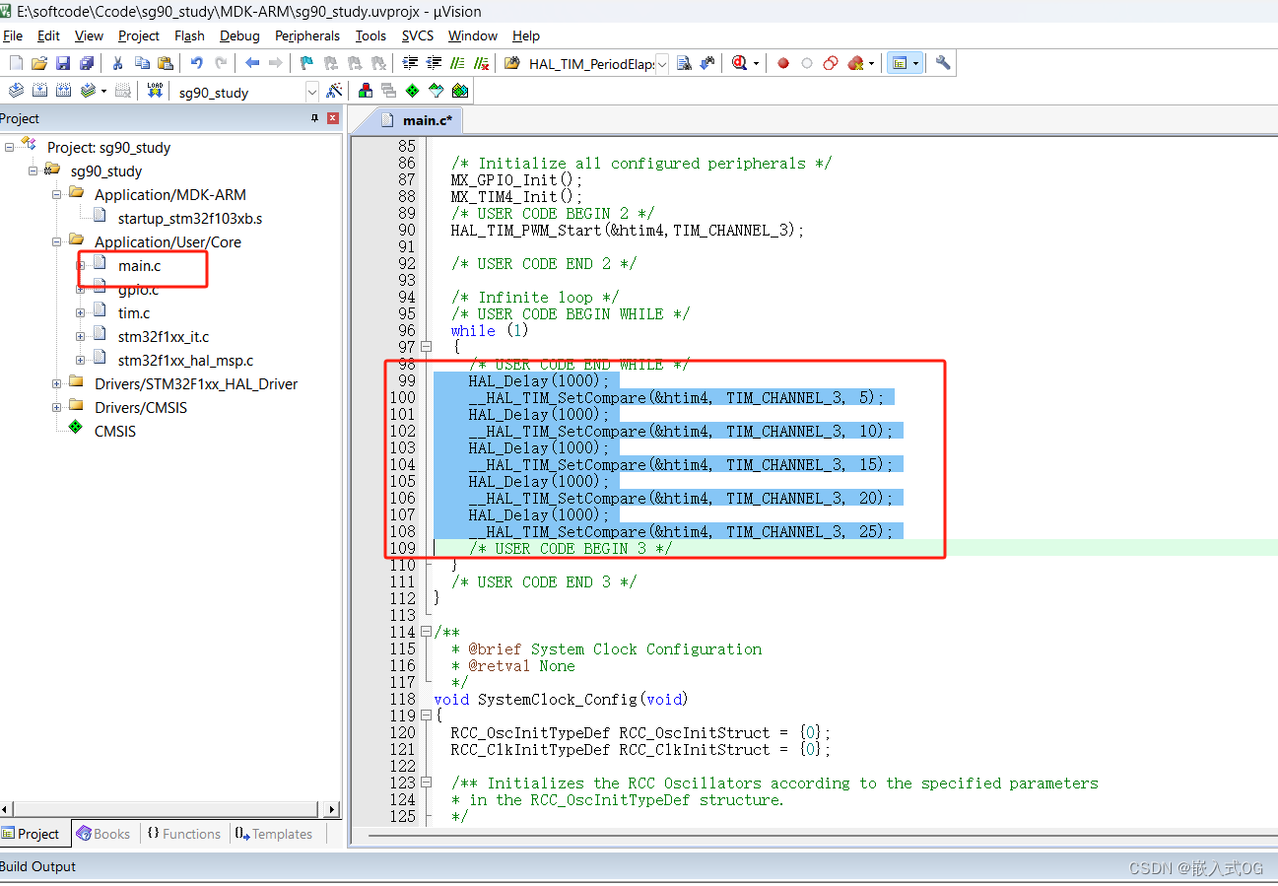
Task: Close the Project panel
Action: [333, 118]
